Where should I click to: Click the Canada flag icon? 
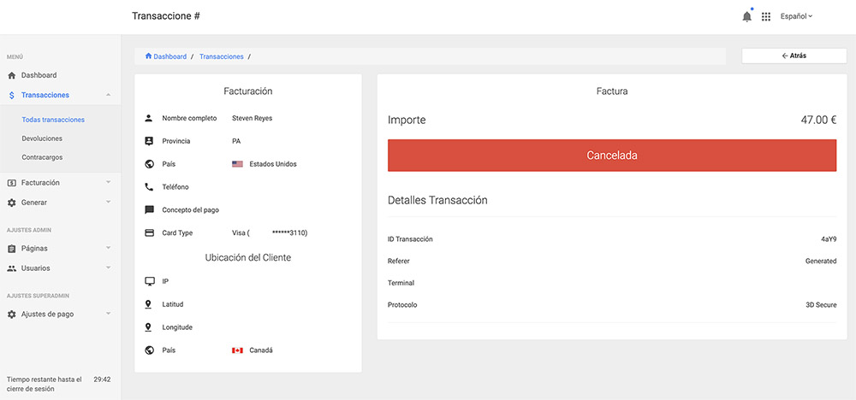click(237, 350)
